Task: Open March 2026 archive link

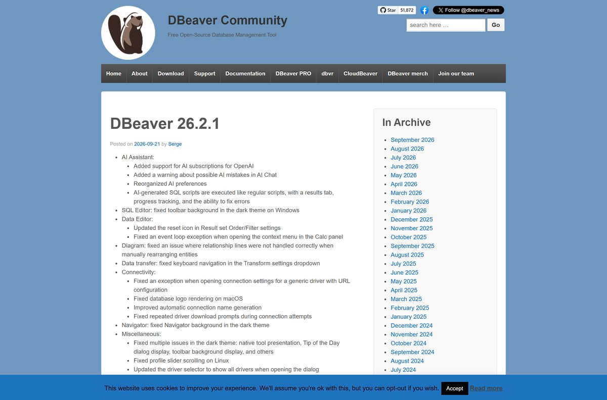Action: coord(406,193)
